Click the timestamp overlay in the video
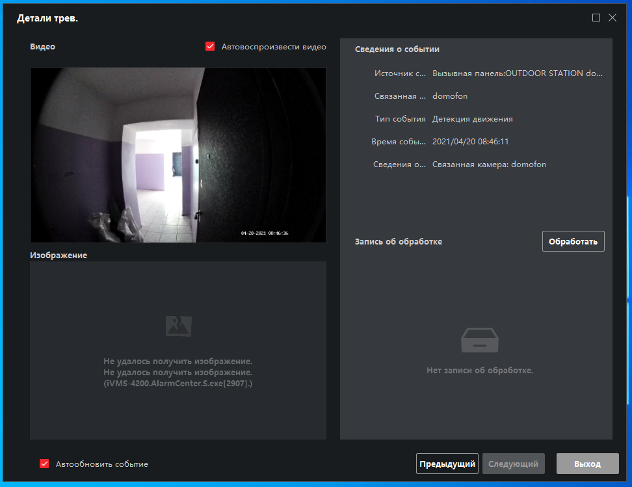 coord(264,233)
